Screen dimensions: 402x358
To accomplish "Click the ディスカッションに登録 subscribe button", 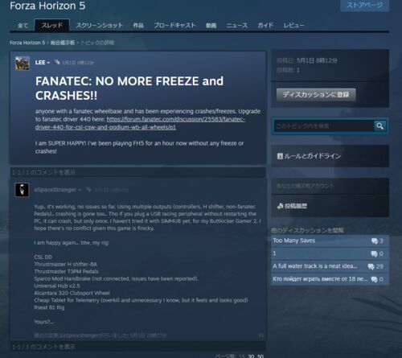I will [316, 95].
